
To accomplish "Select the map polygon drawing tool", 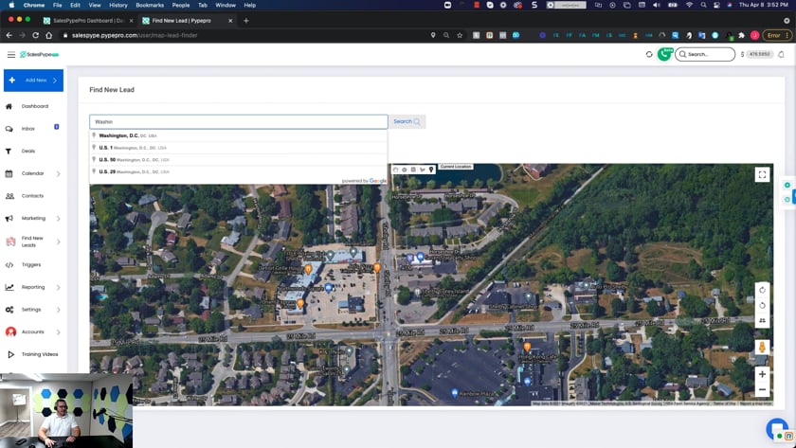I will click(x=423, y=170).
